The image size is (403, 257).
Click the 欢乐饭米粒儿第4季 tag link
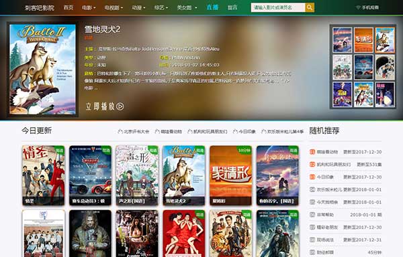pyautogui.click(x=285, y=132)
